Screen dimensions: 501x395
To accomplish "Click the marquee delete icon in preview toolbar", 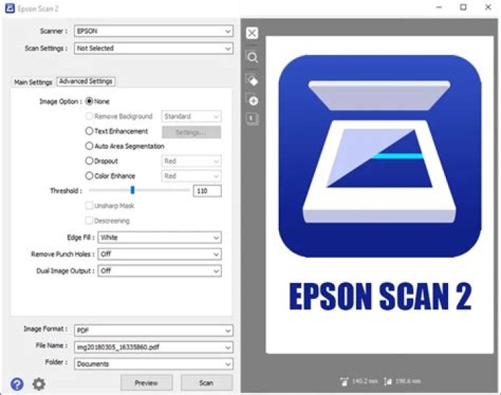I will (252, 80).
